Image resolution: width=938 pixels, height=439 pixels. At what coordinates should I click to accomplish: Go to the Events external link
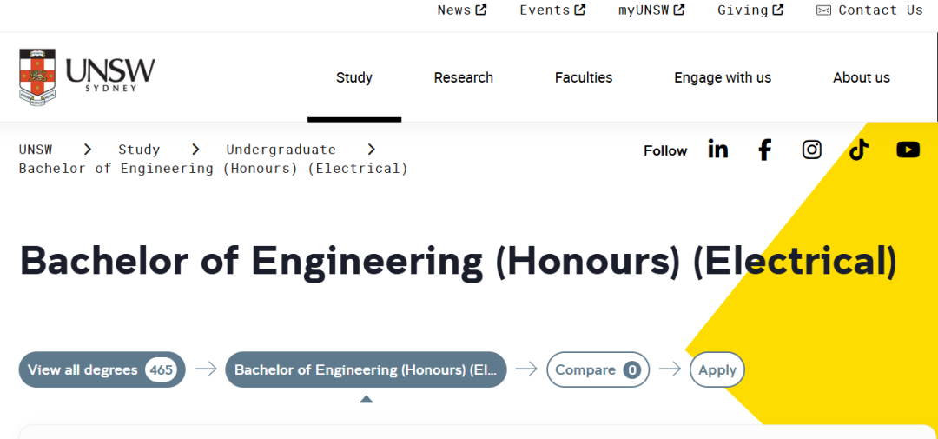(552, 10)
